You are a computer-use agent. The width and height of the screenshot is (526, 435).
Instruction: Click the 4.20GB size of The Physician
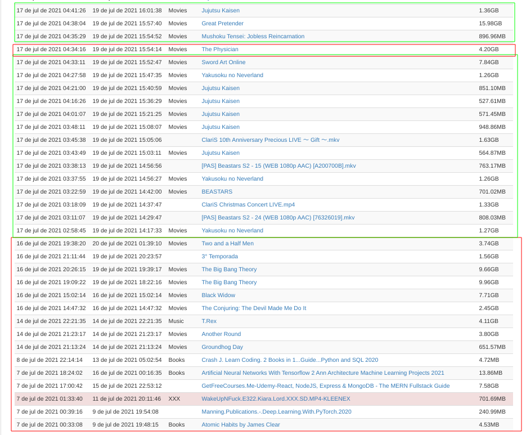click(x=489, y=50)
